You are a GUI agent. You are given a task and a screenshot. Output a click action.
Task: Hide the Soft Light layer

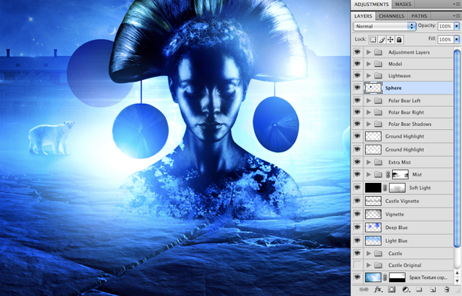(x=357, y=188)
